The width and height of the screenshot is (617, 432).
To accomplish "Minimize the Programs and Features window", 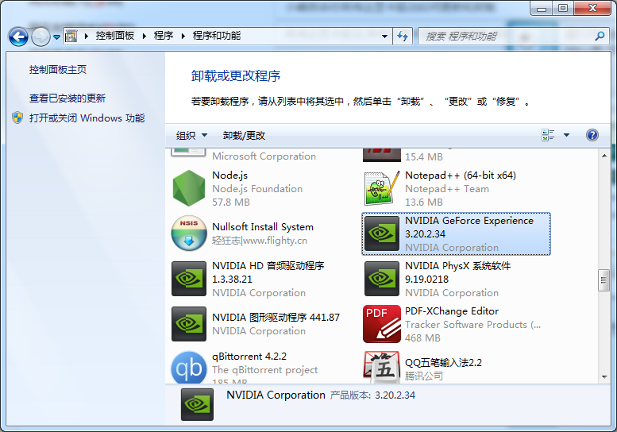I will [x=542, y=8].
